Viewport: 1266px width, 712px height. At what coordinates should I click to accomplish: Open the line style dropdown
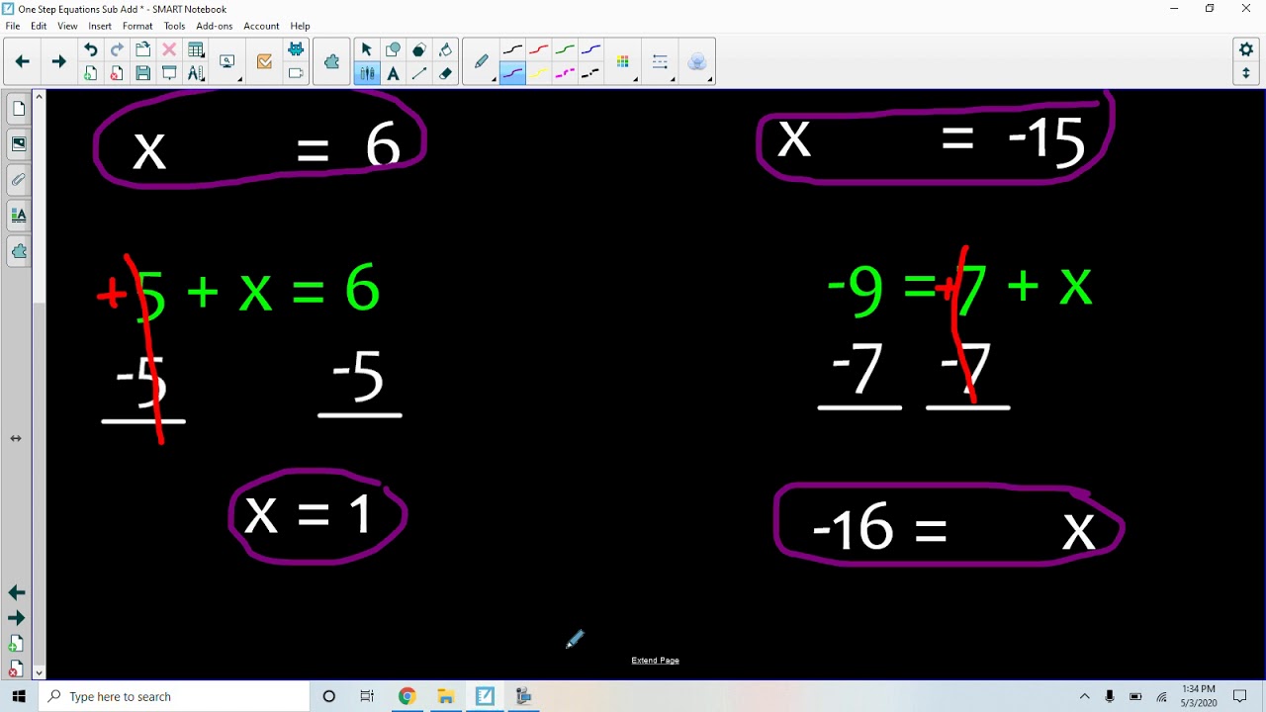click(661, 61)
